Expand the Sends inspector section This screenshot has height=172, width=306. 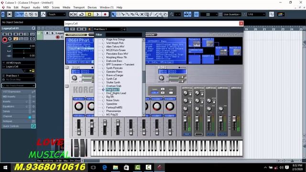pyautogui.click(x=18, y=111)
